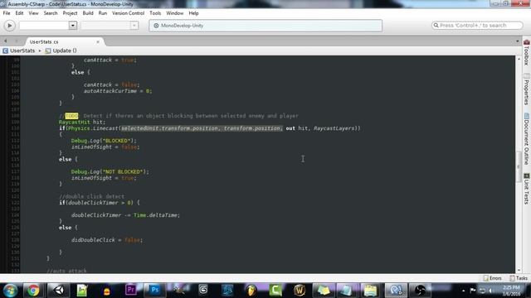Open the Tasks pad in bottom bar

point(519,278)
